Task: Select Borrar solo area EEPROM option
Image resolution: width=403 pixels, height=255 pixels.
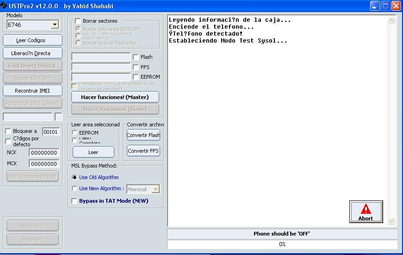Action: 78,29
